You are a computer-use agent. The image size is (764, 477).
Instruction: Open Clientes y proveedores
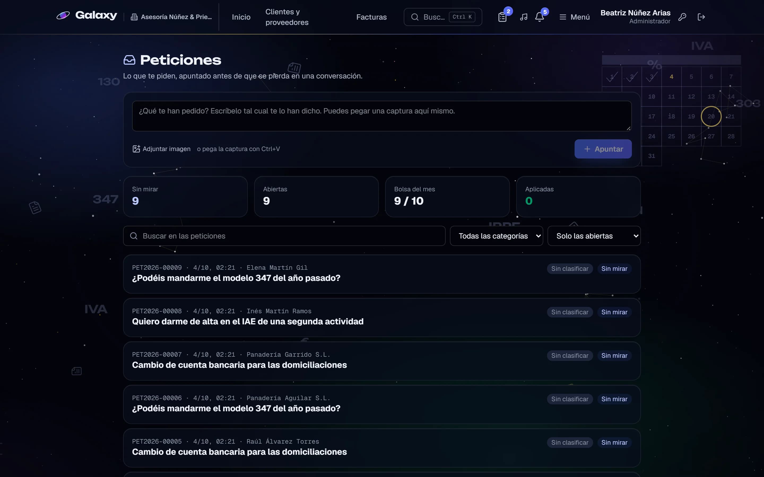coord(287,17)
